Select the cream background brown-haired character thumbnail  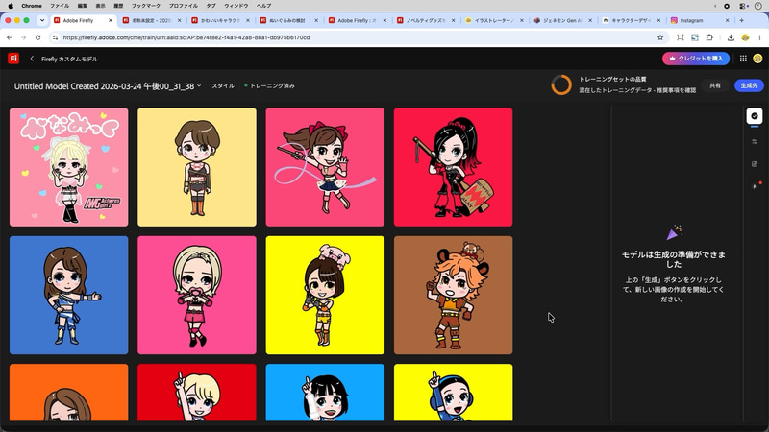point(197,167)
